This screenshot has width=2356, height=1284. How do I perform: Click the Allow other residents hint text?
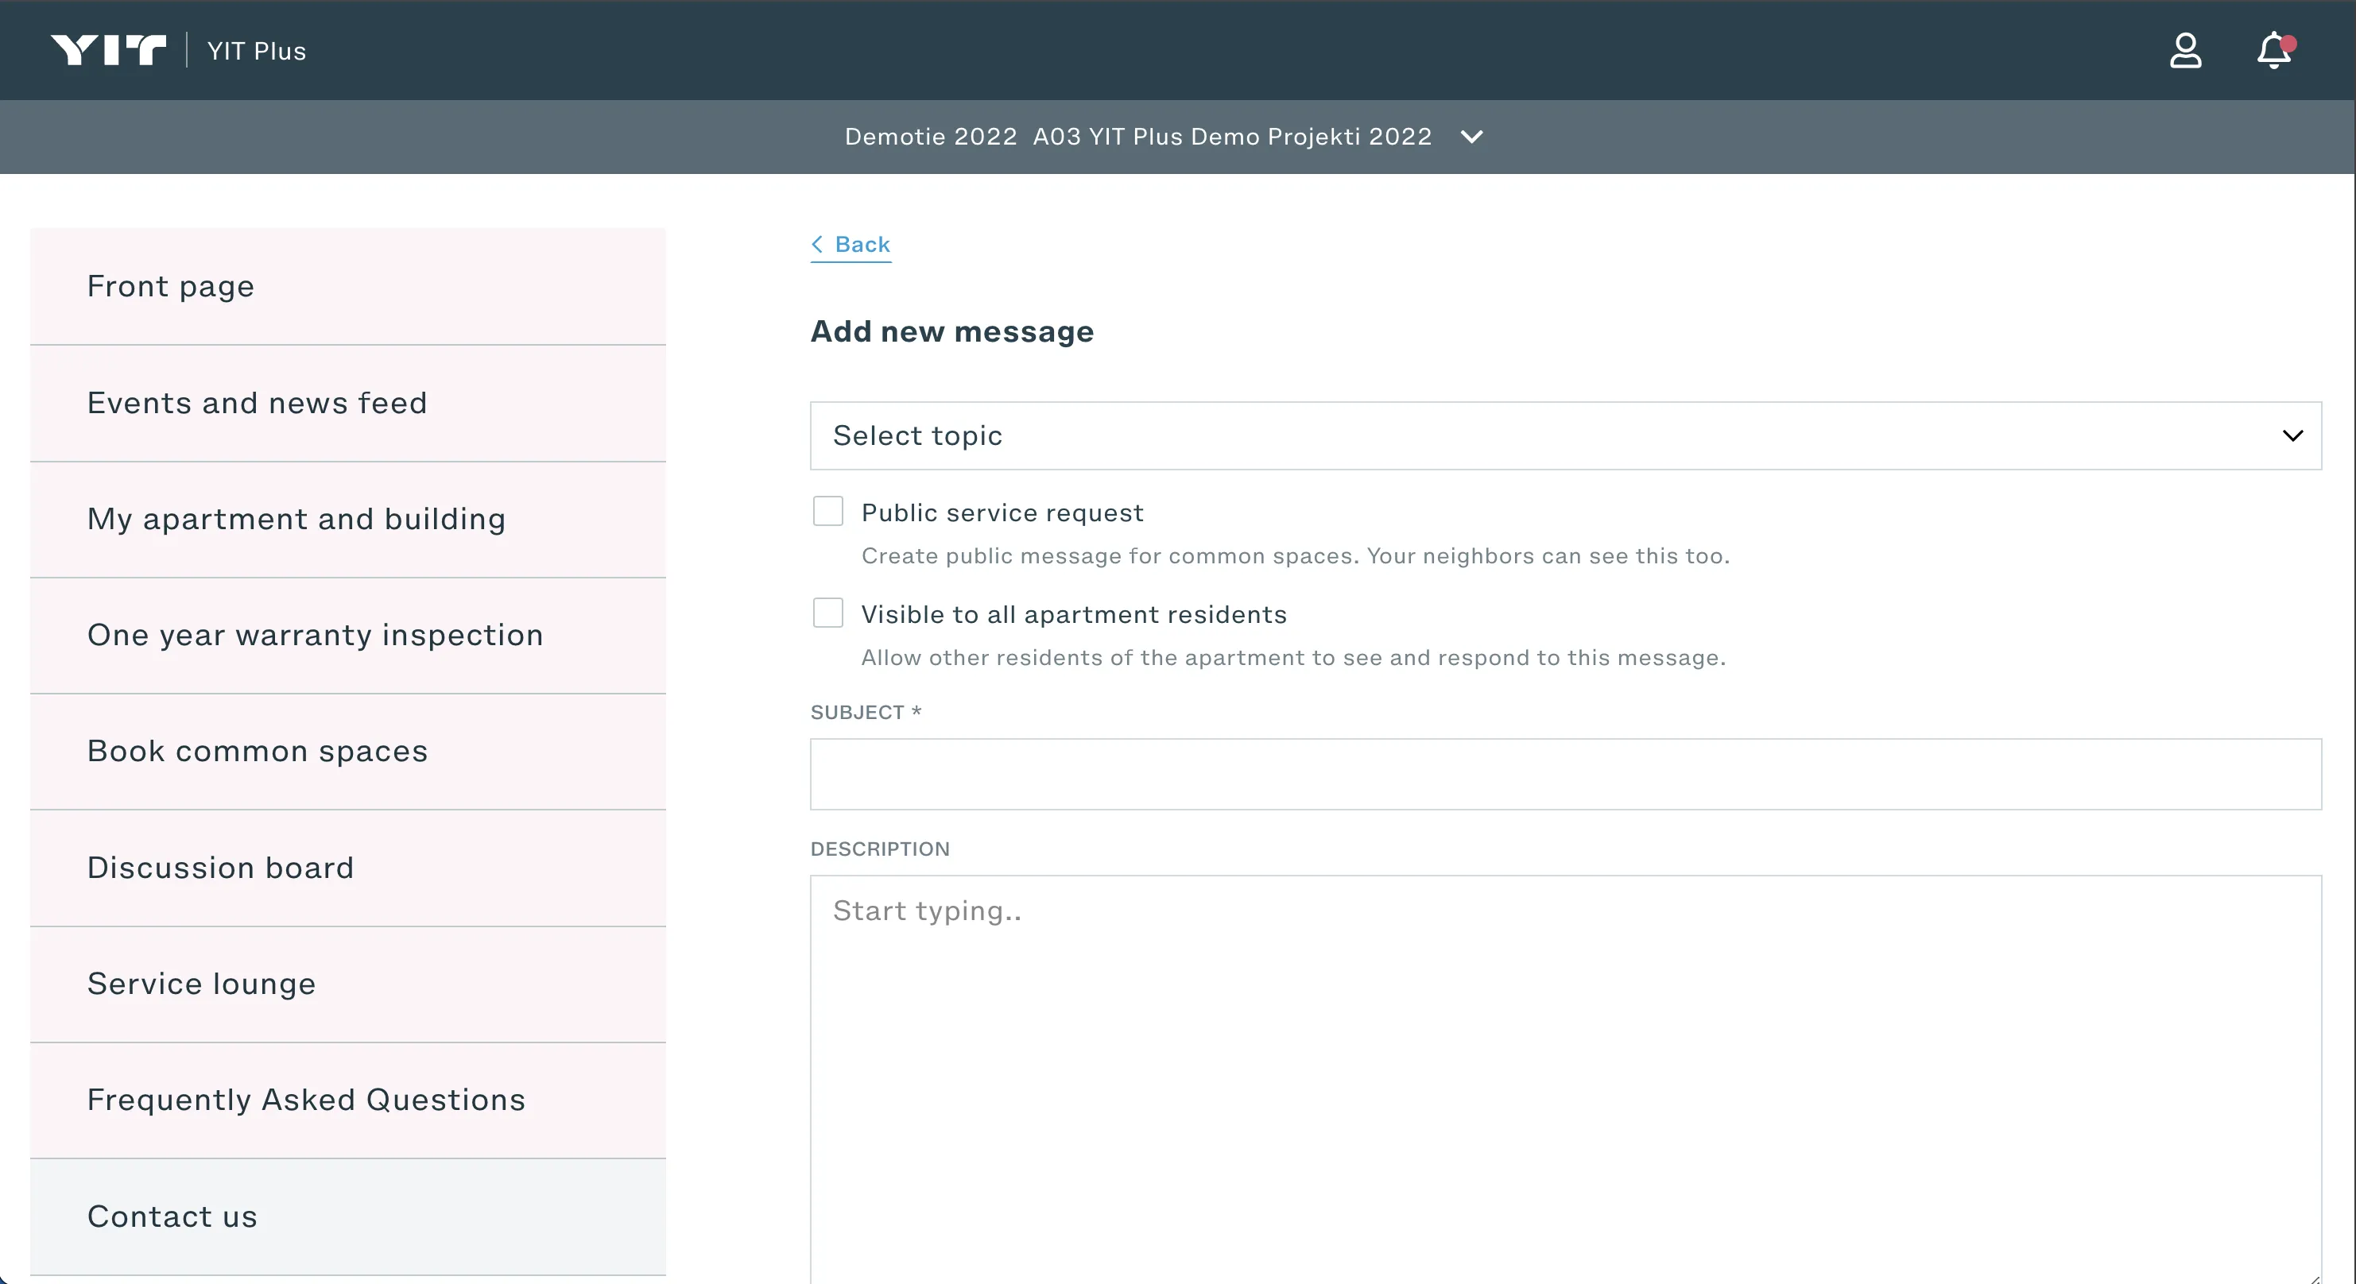[1293, 658]
